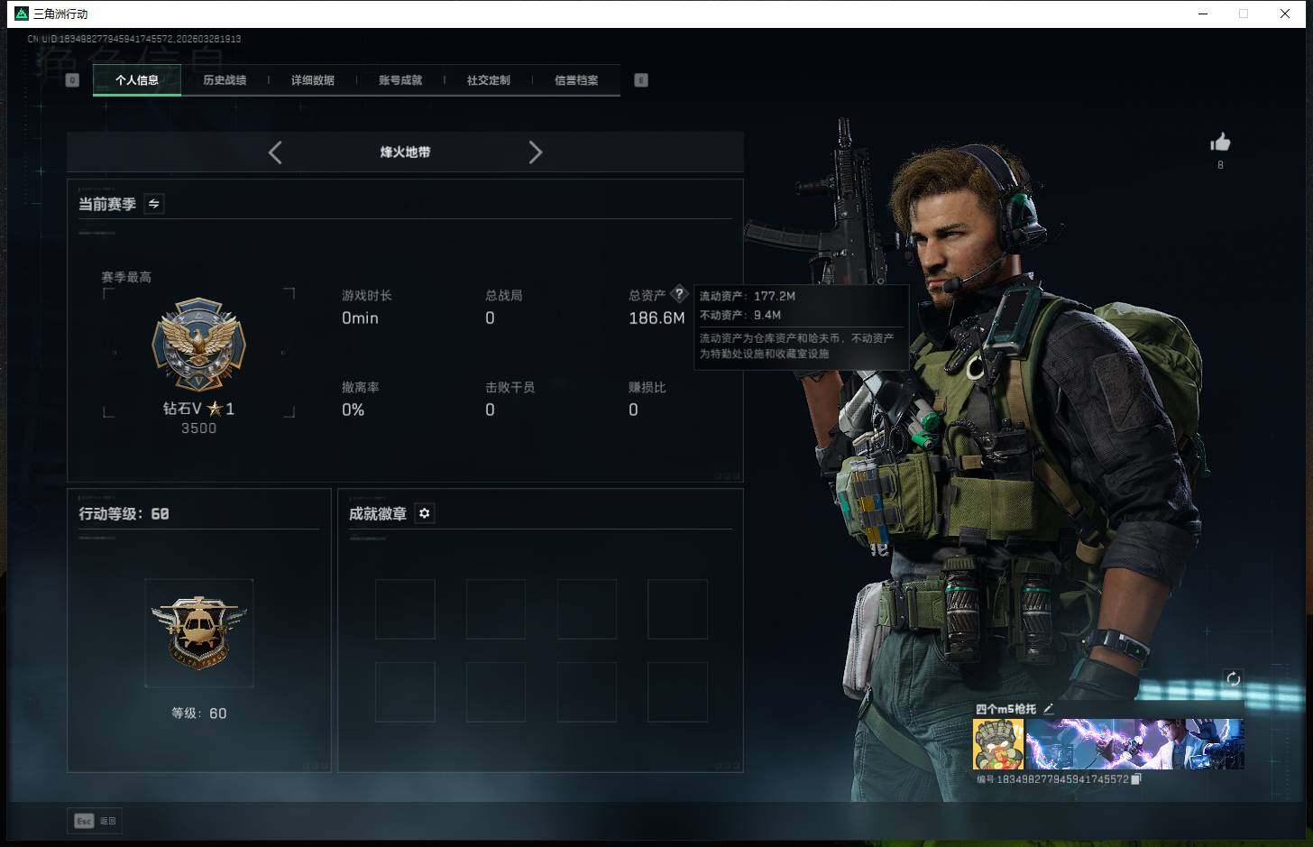Click the season switch icon beside 当前赛季
This screenshot has width=1313, height=847.
tap(154, 204)
